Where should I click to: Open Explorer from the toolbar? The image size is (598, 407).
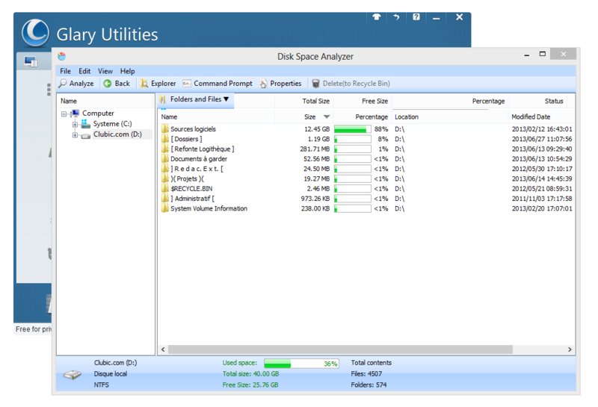tap(158, 84)
